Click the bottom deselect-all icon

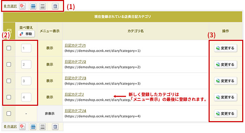pos(22,127)
